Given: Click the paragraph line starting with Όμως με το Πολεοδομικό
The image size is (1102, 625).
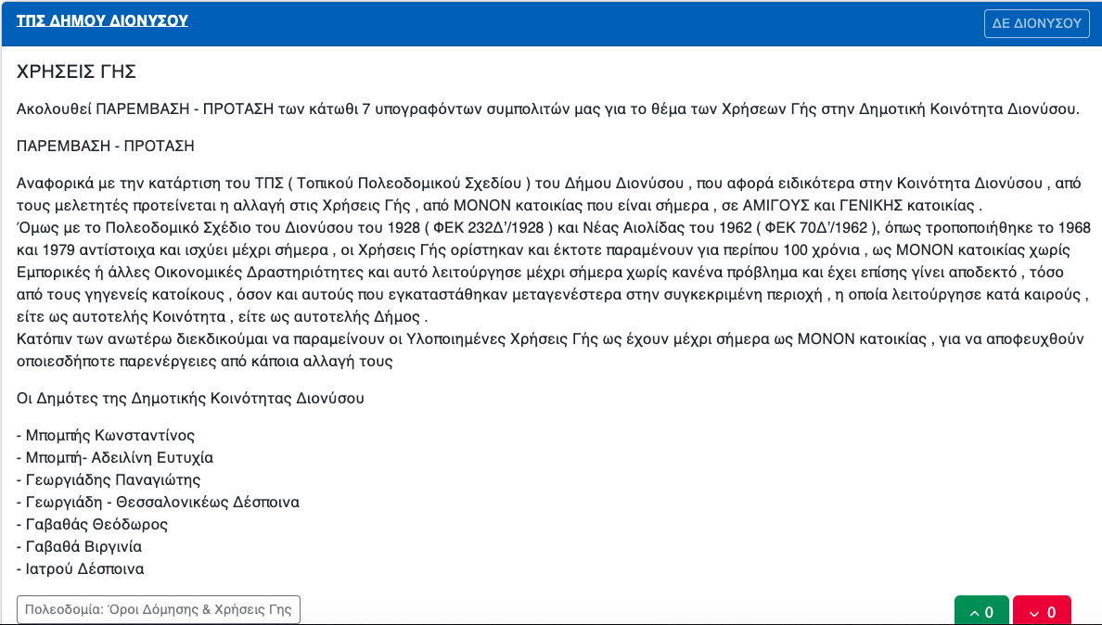Looking at the screenshot, I should click(554, 227).
